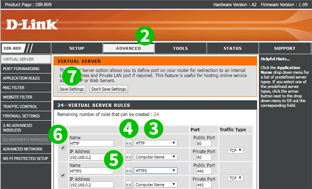Screen dimensions: 312x189
Task: Click the << arrow beside the HTTP dropdown
Action: (129, 143)
